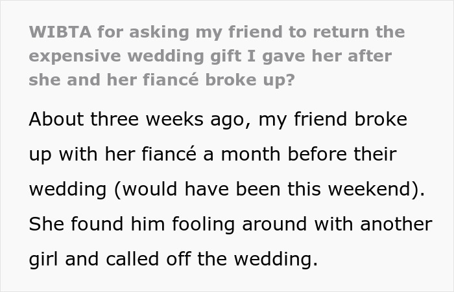This screenshot has width=454, height=292.
Task: Click the word 'wedding' starting the third body line
Action: 69,190
